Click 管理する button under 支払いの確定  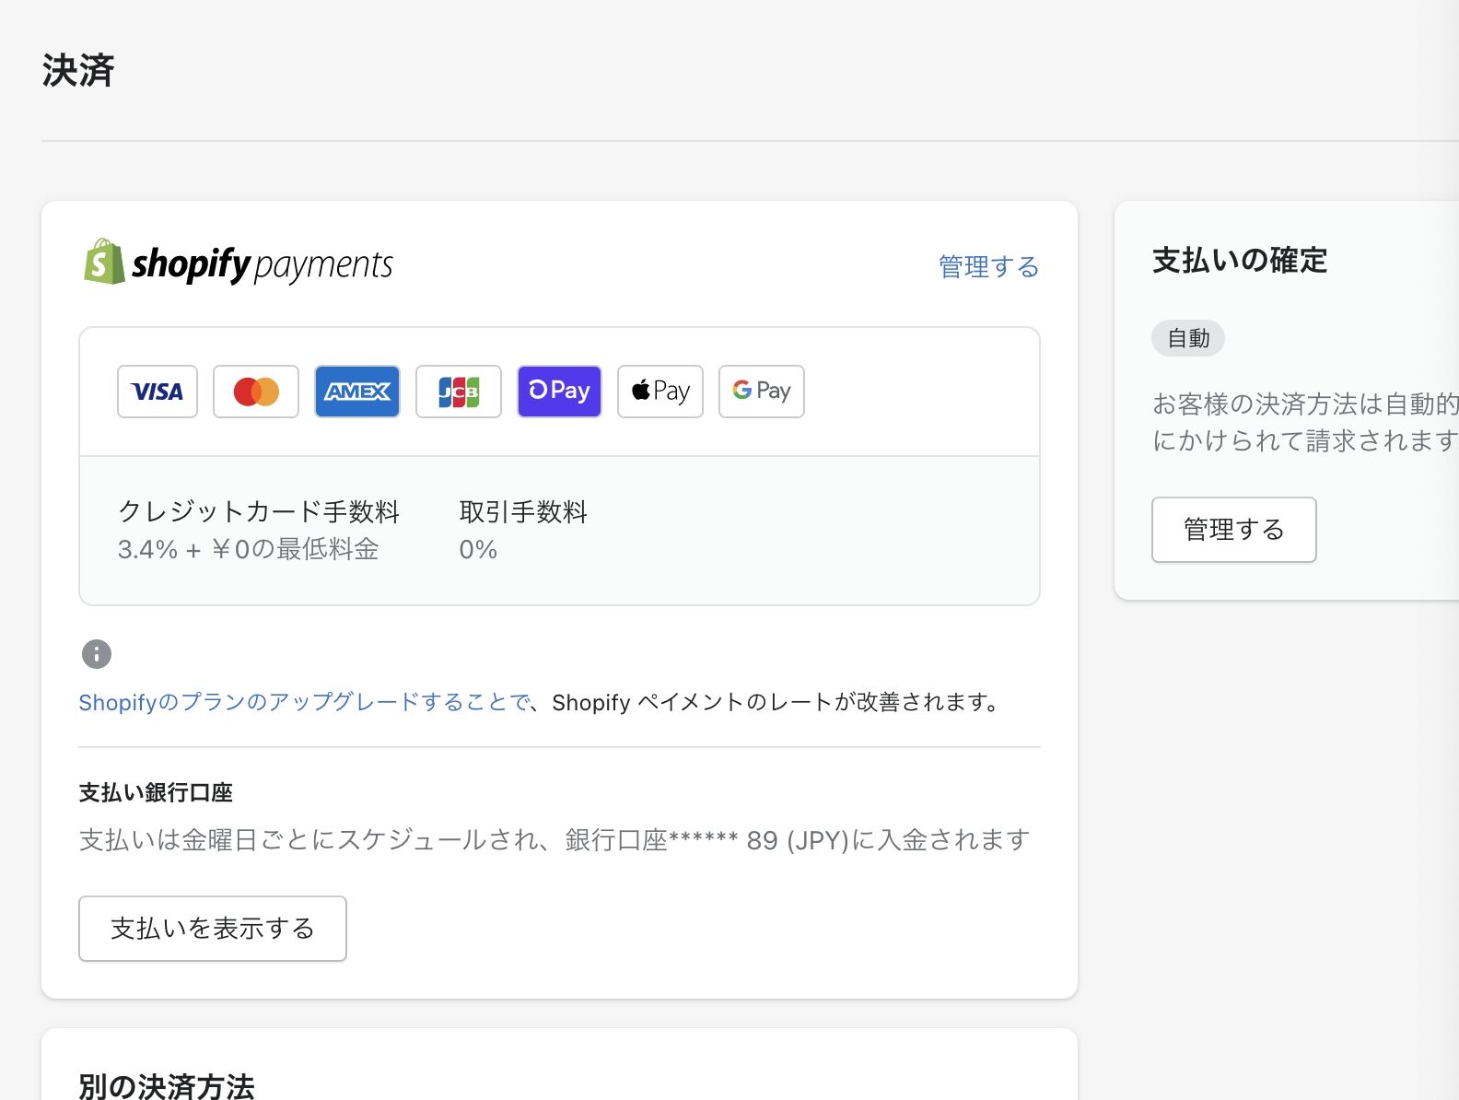(1234, 530)
